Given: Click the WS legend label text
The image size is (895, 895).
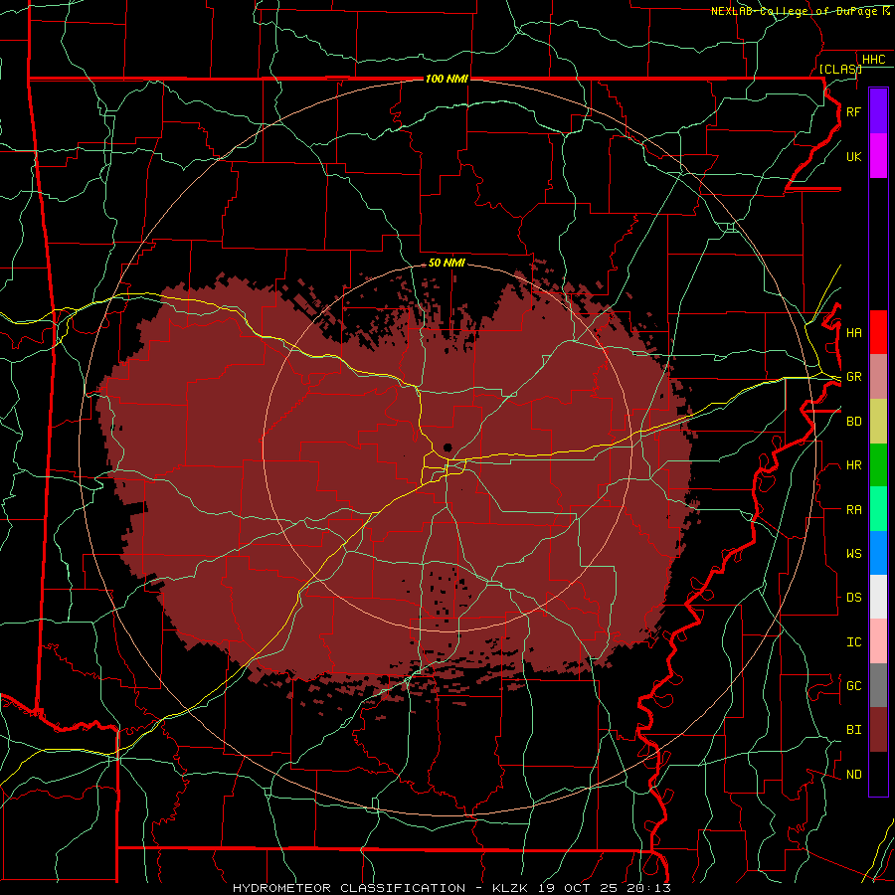Looking at the screenshot, I should [x=854, y=554].
